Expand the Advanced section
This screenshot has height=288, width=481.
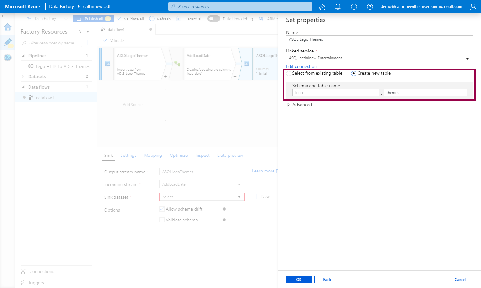(289, 105)
